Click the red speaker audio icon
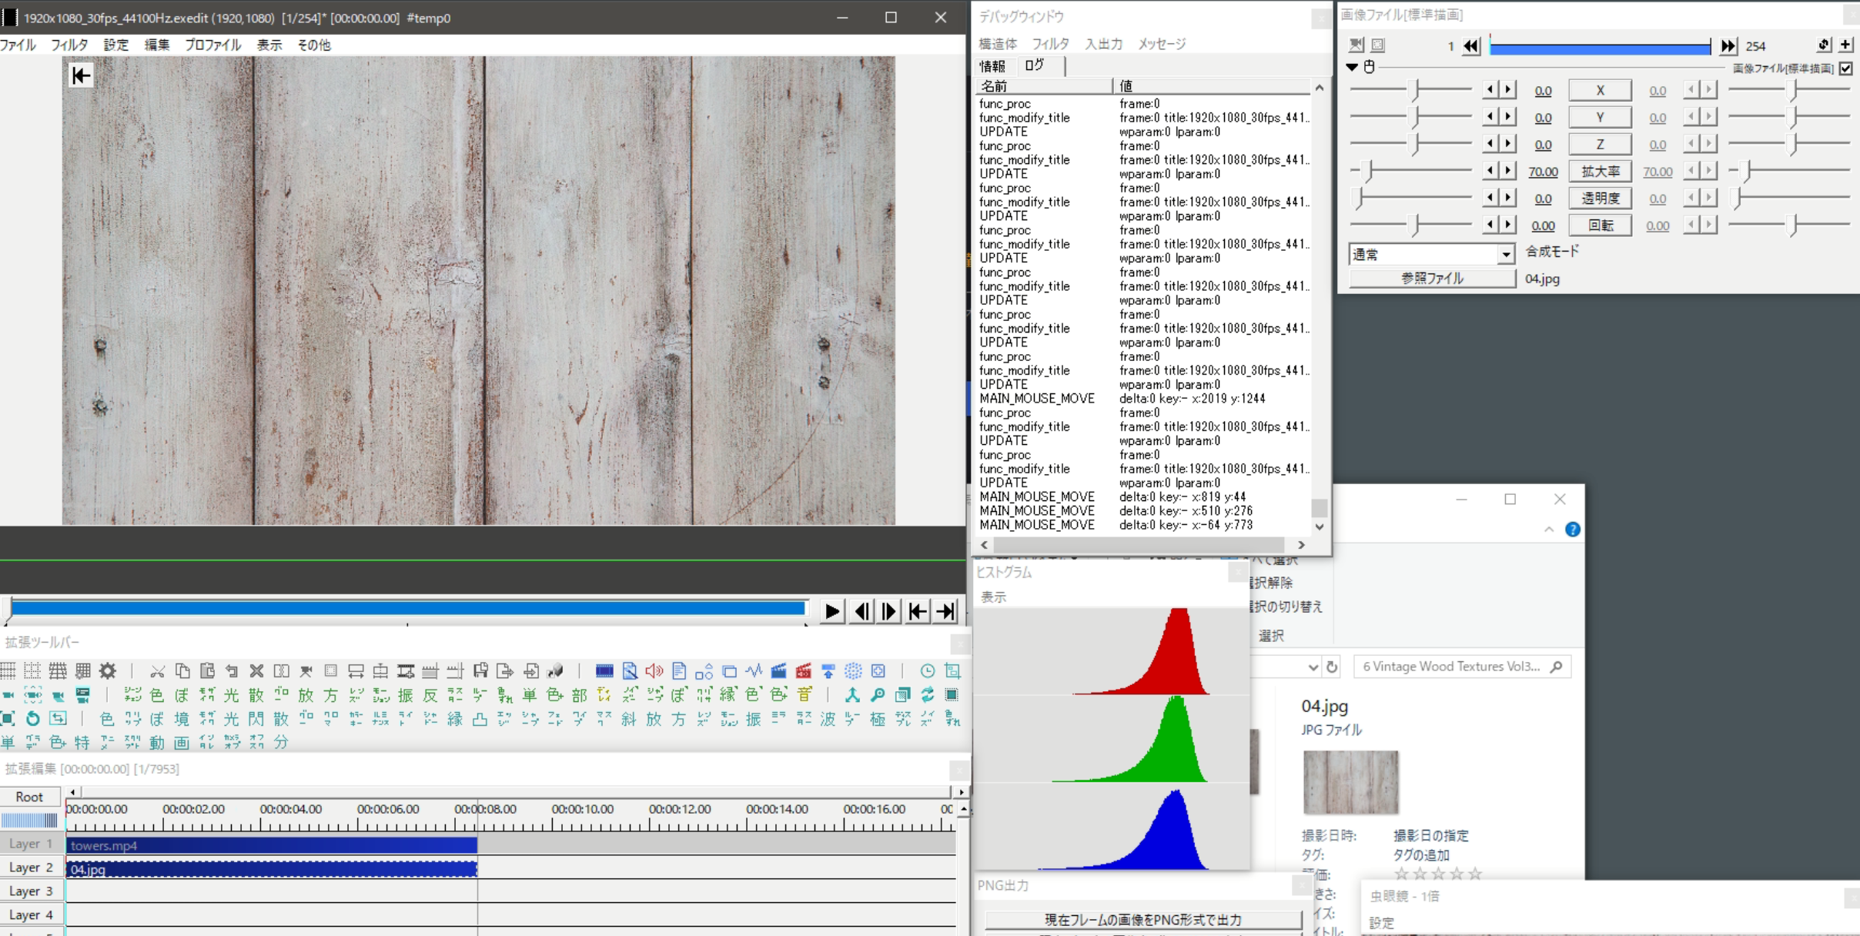The image size is (1860, 936). click(x=654, y=671)
